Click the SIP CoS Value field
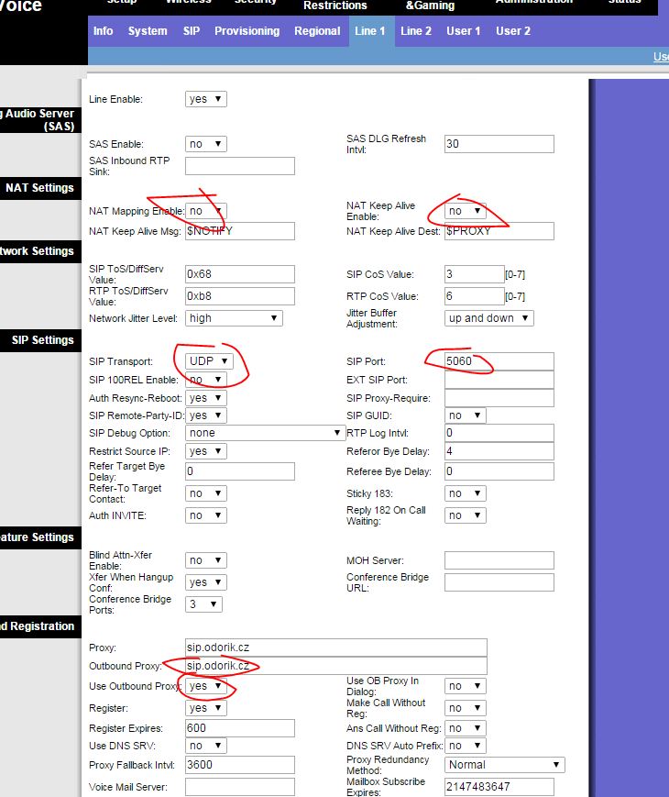The width and height of the screenshot is (669, 797). tap(475, 274)
